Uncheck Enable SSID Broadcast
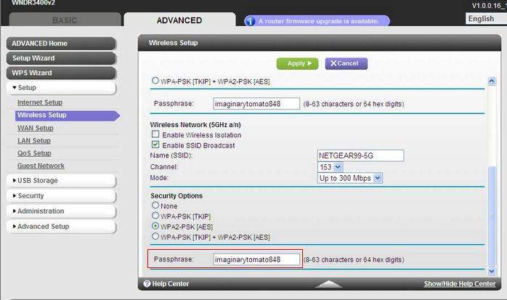This screenshot has height=300, width=507. 155,145
